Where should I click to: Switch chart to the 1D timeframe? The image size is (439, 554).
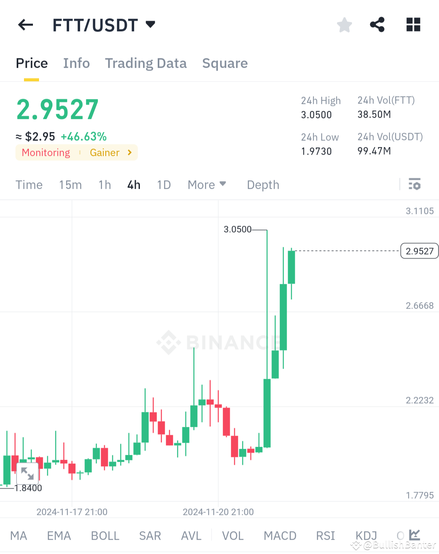(164, 184)
